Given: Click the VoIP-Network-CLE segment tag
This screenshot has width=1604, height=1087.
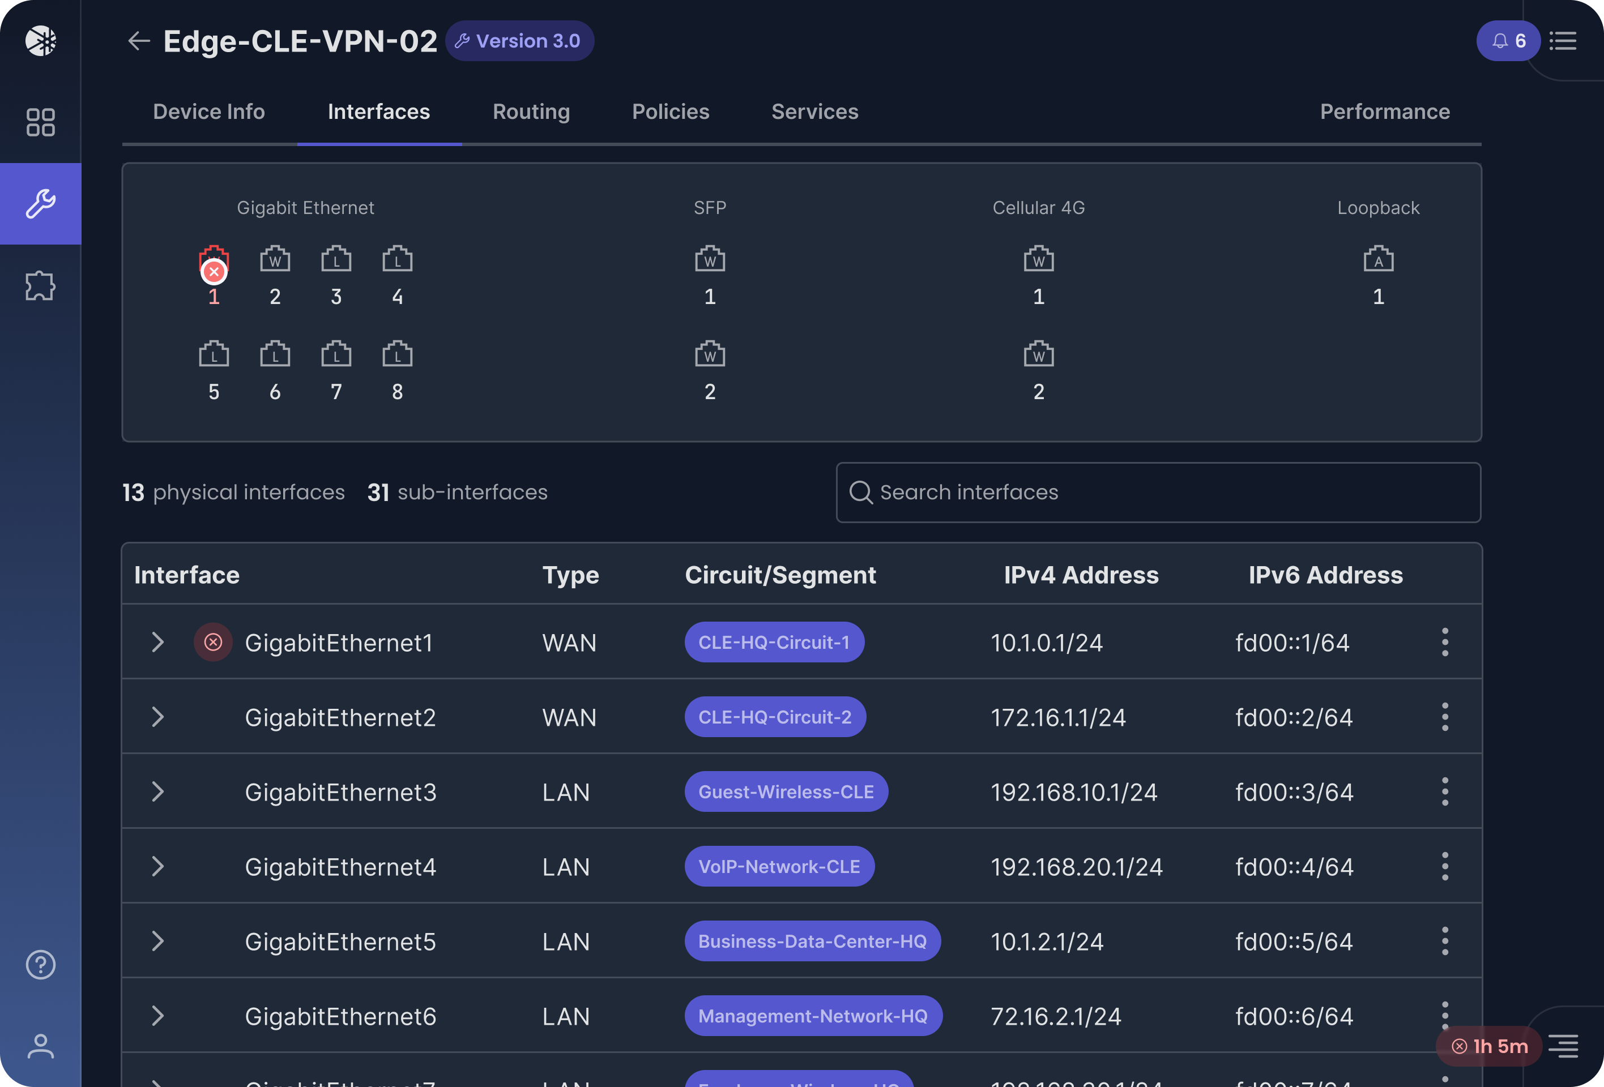Looking at the screenshot, I should [x=779, y=866].
